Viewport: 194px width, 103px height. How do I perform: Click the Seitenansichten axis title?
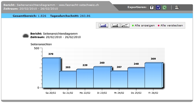pyautogui.click(x=41, y=44)
